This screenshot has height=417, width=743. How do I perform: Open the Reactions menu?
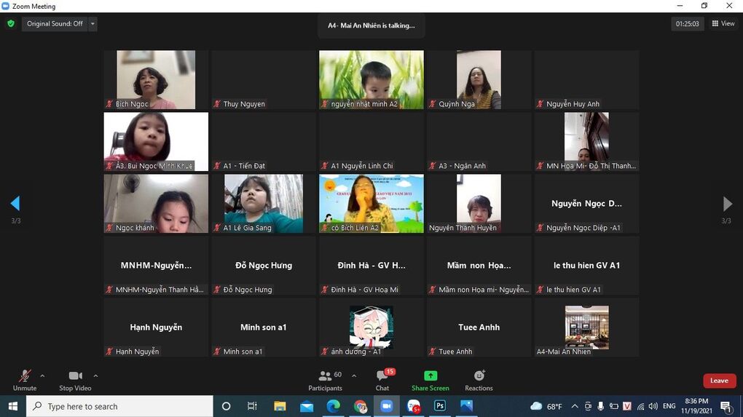click(x=479, y=379)
